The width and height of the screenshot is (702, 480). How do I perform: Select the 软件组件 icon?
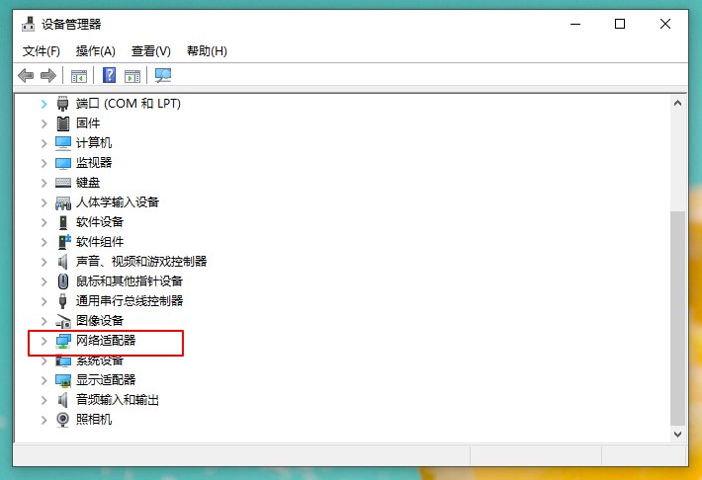[x=64, y=242]
